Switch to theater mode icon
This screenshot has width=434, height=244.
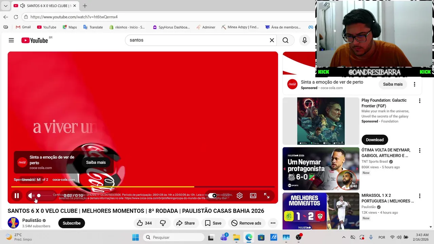[x=253, y=196]
